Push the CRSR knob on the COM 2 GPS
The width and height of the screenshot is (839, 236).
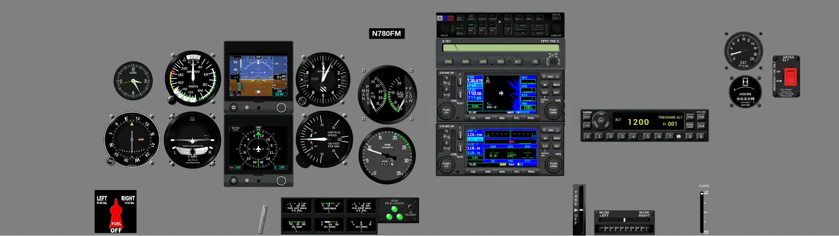coord(554,165)
